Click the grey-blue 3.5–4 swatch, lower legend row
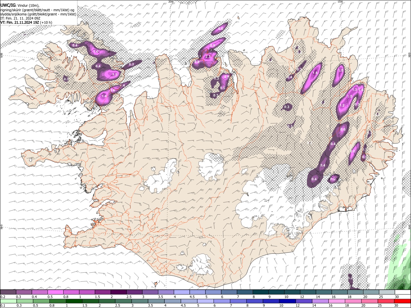The image size is (411, 308). (x=157, y=301)
